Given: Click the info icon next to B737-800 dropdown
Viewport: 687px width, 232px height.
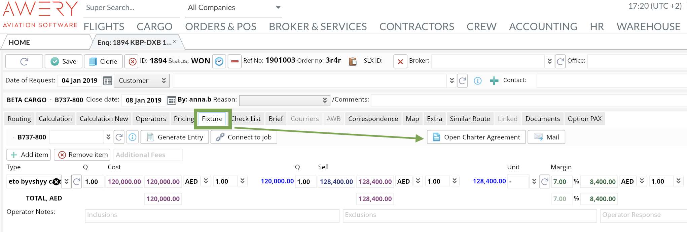Looking at the screenshot, I should coord(133,137).
